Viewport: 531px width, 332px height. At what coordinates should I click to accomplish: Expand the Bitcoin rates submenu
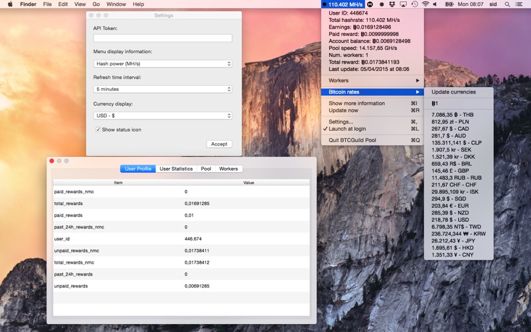(x=372, y=92)
